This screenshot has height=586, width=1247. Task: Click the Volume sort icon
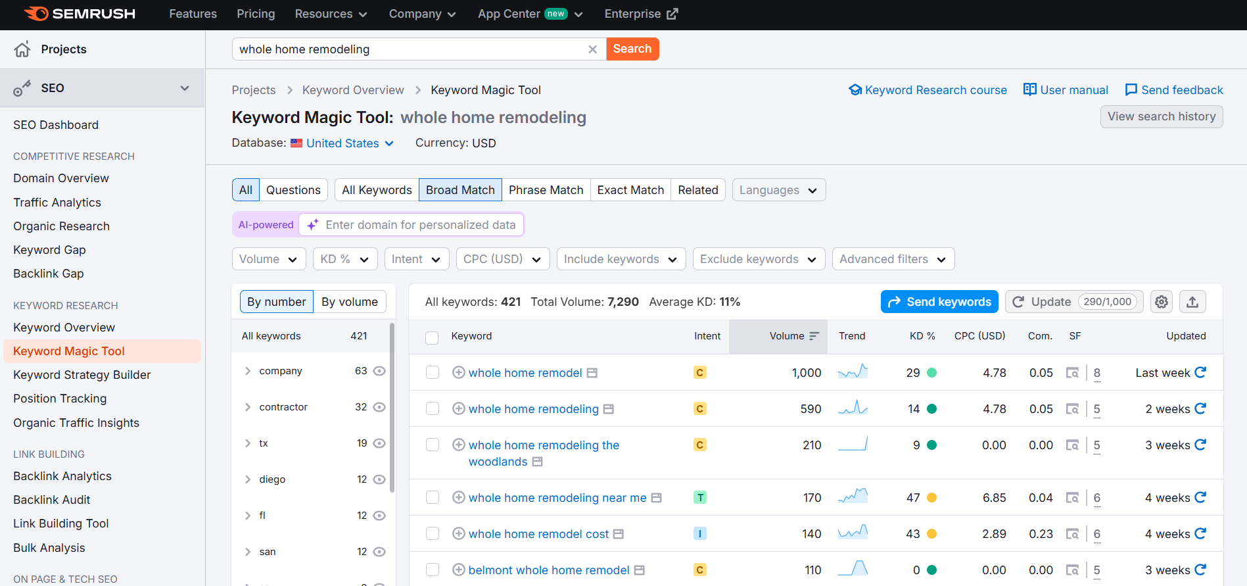click(814, 336)
